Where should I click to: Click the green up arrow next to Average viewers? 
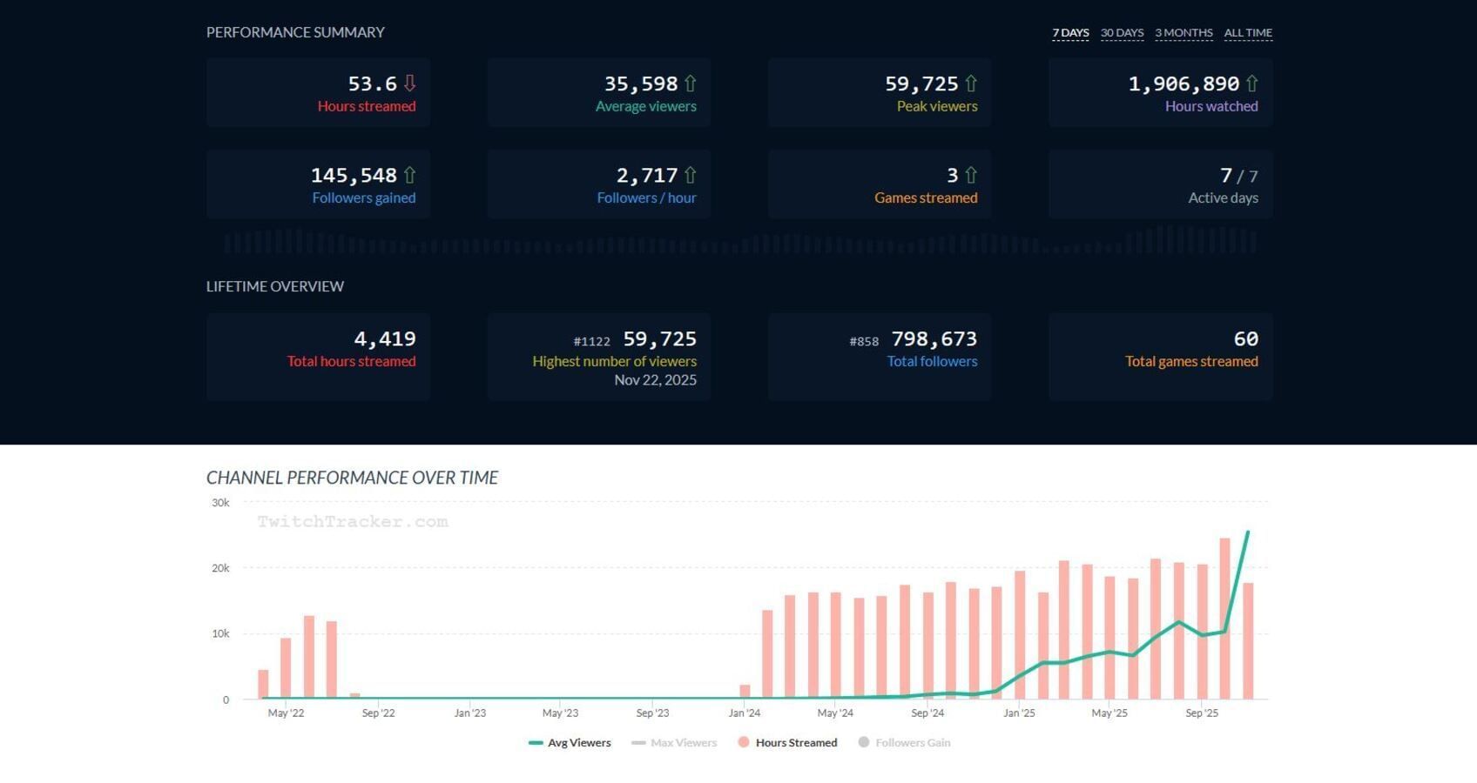click(x=690, y=84)
